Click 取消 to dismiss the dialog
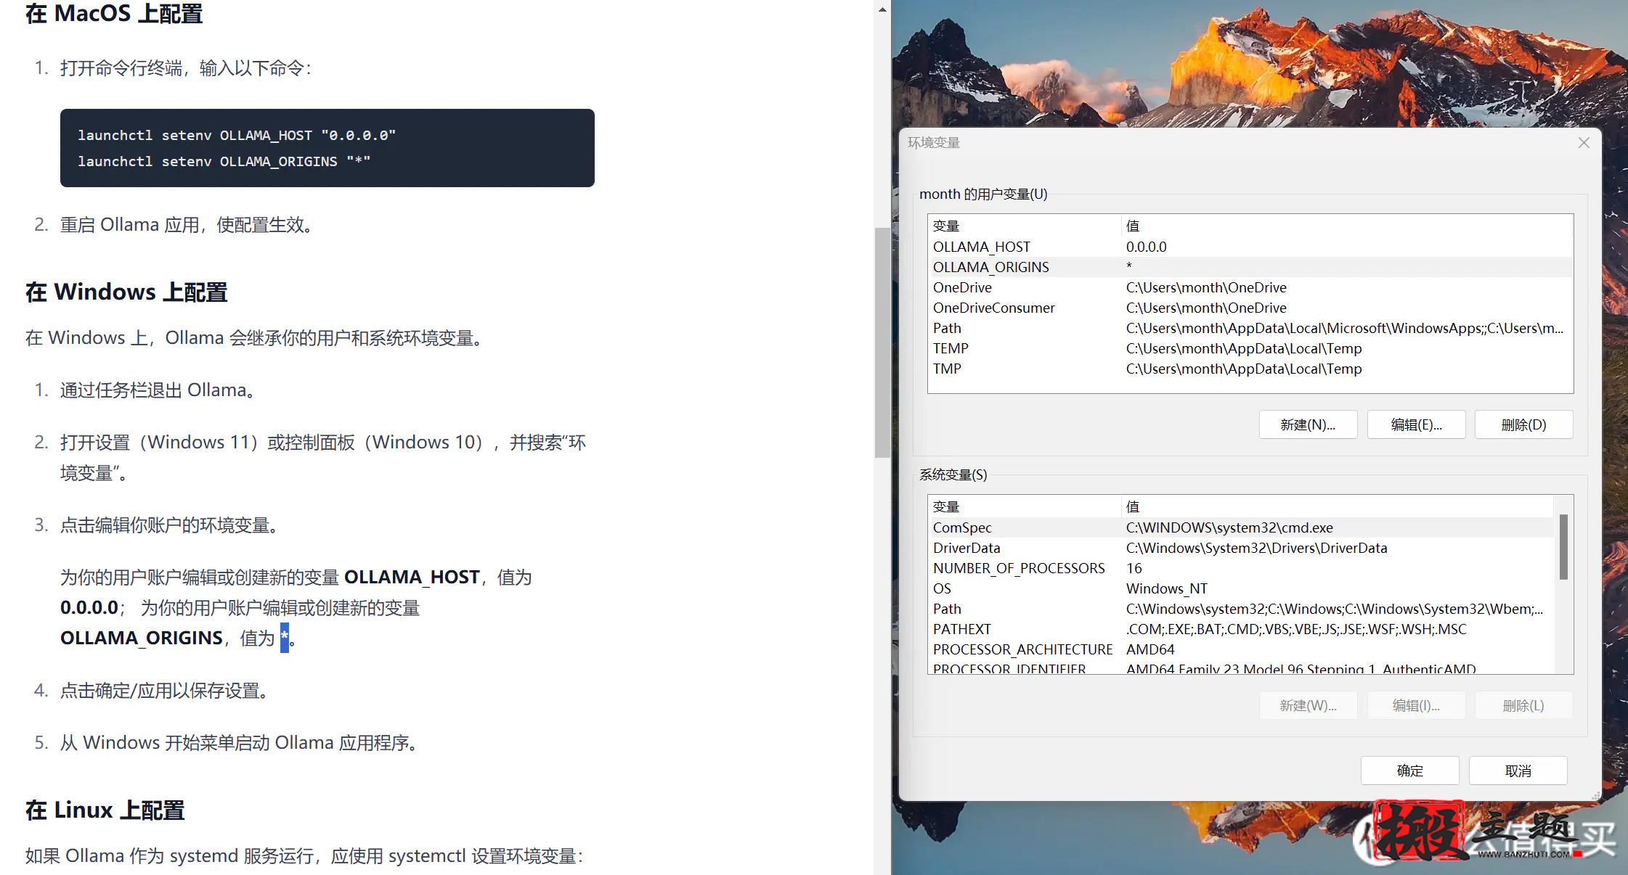This screenshot has width=1628, height=875. (x=1518, y=771)
